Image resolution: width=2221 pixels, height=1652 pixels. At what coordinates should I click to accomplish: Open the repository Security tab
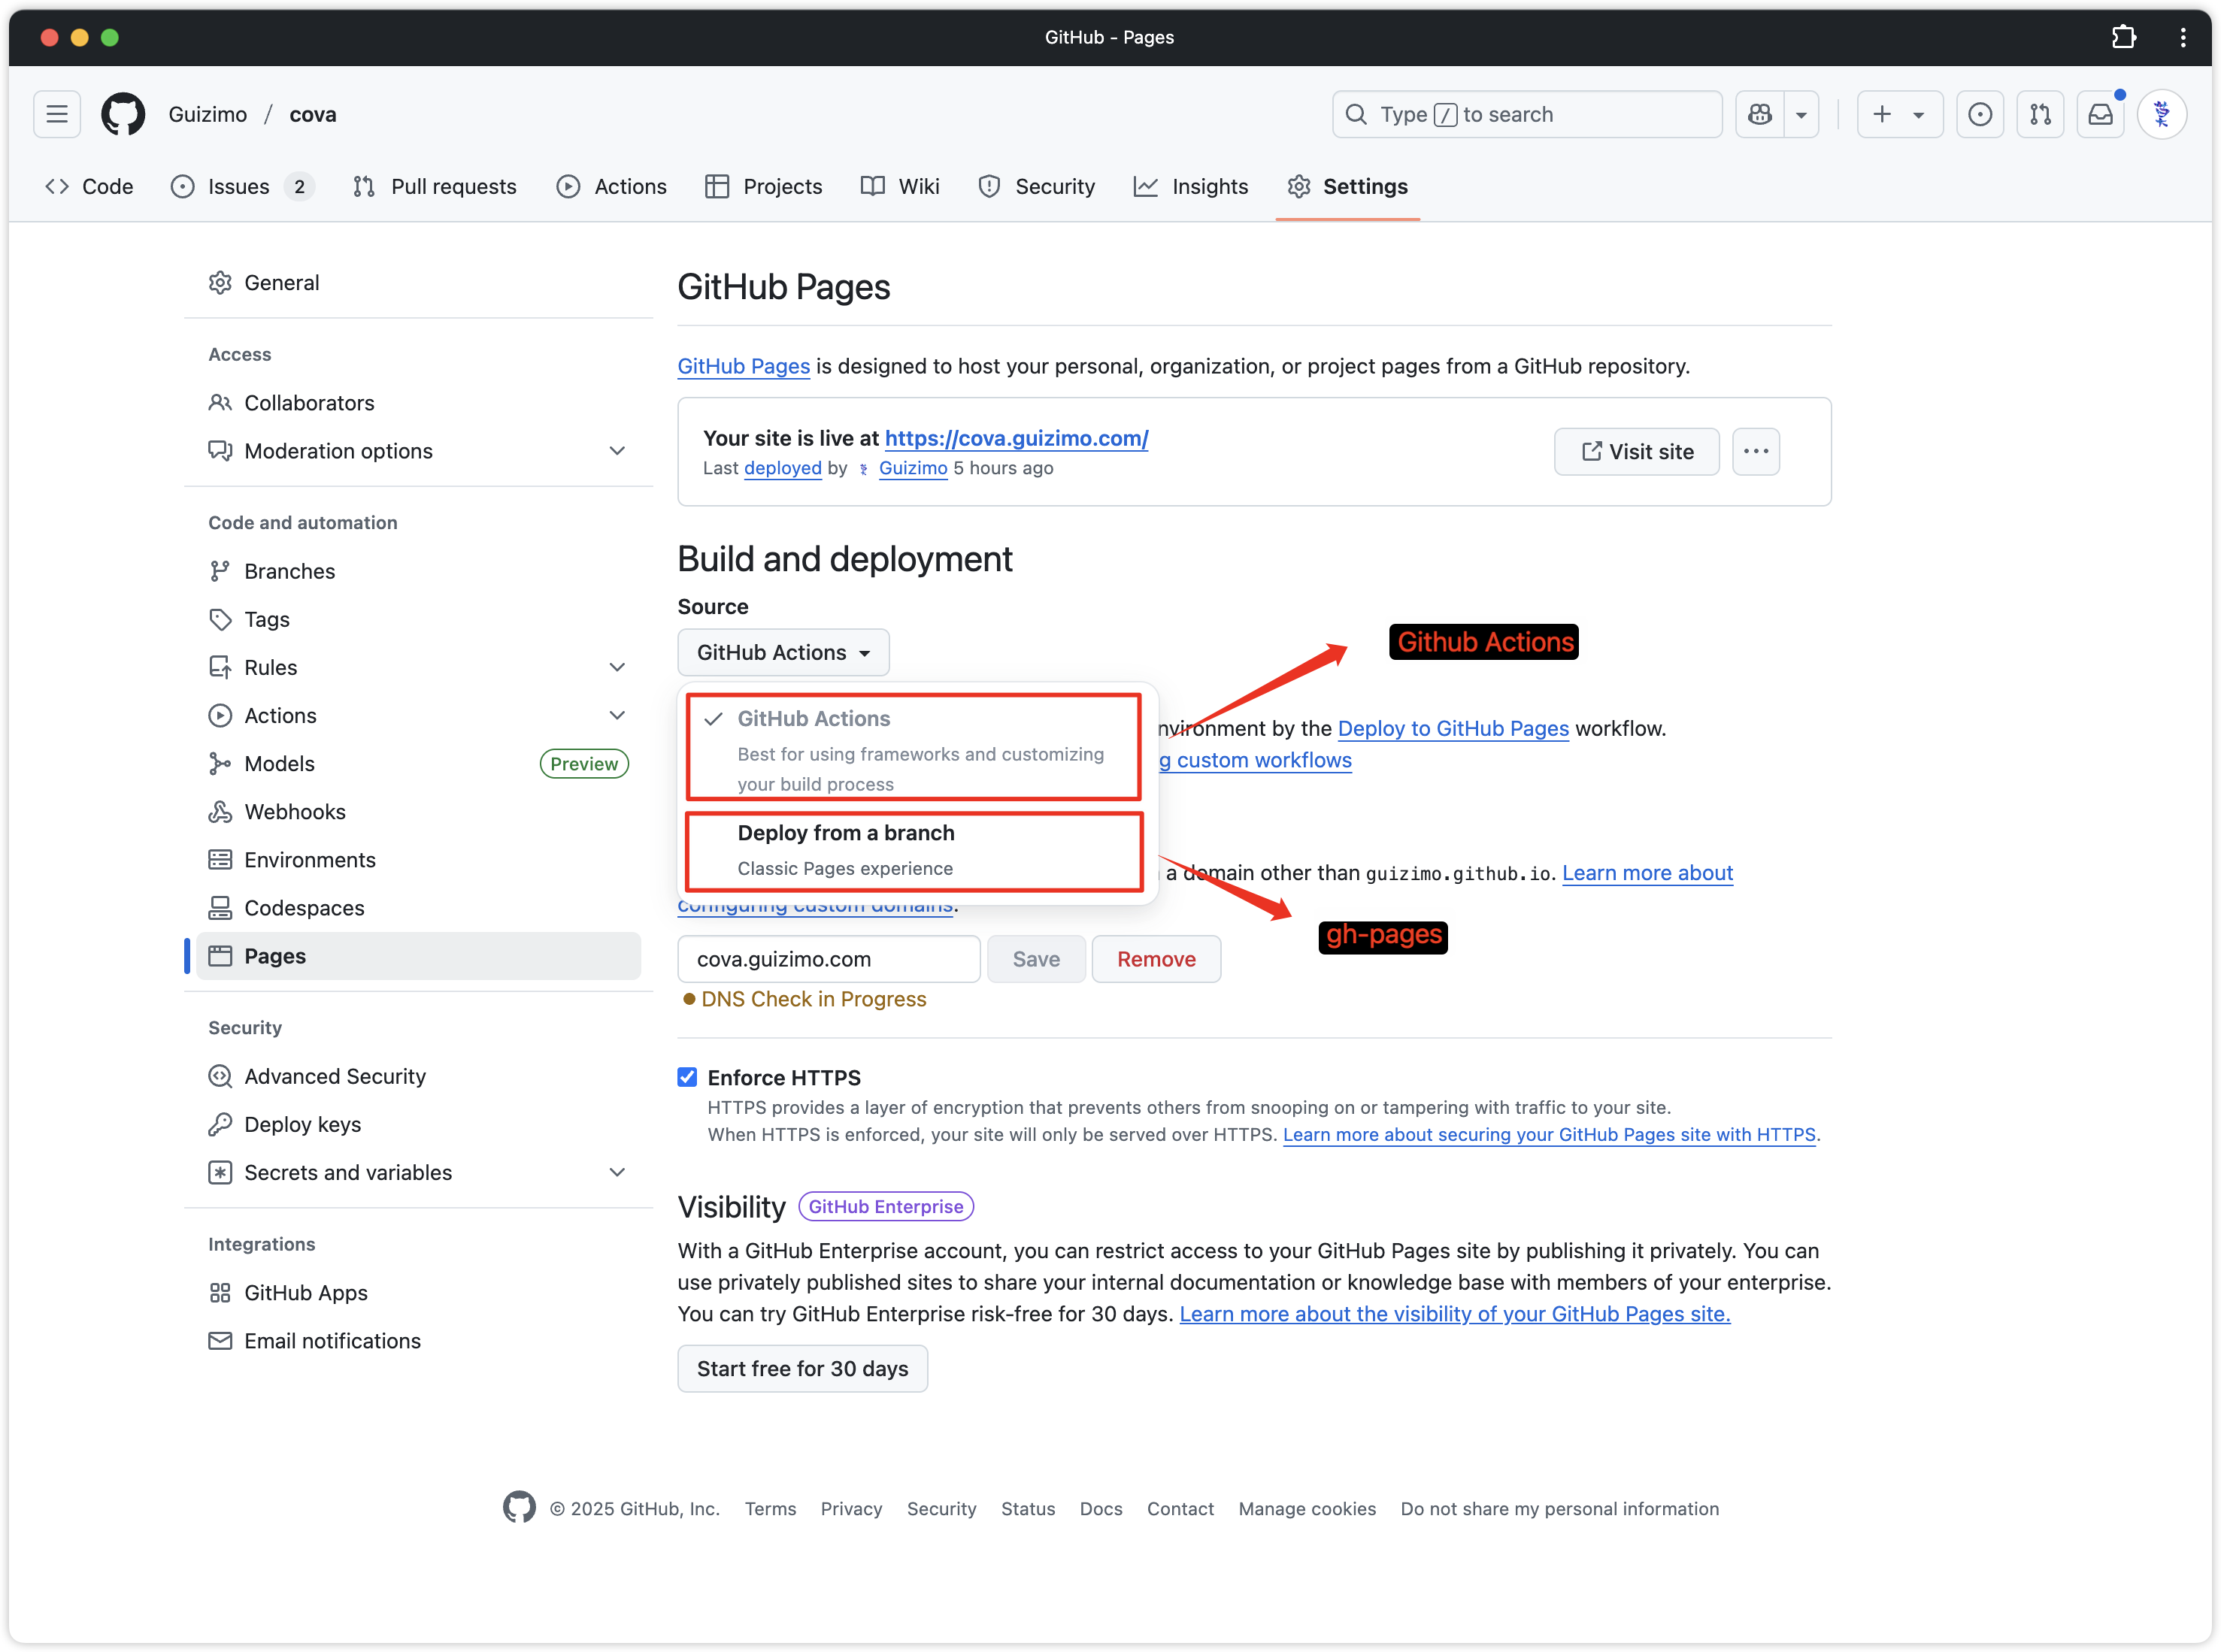point(1037,186)
